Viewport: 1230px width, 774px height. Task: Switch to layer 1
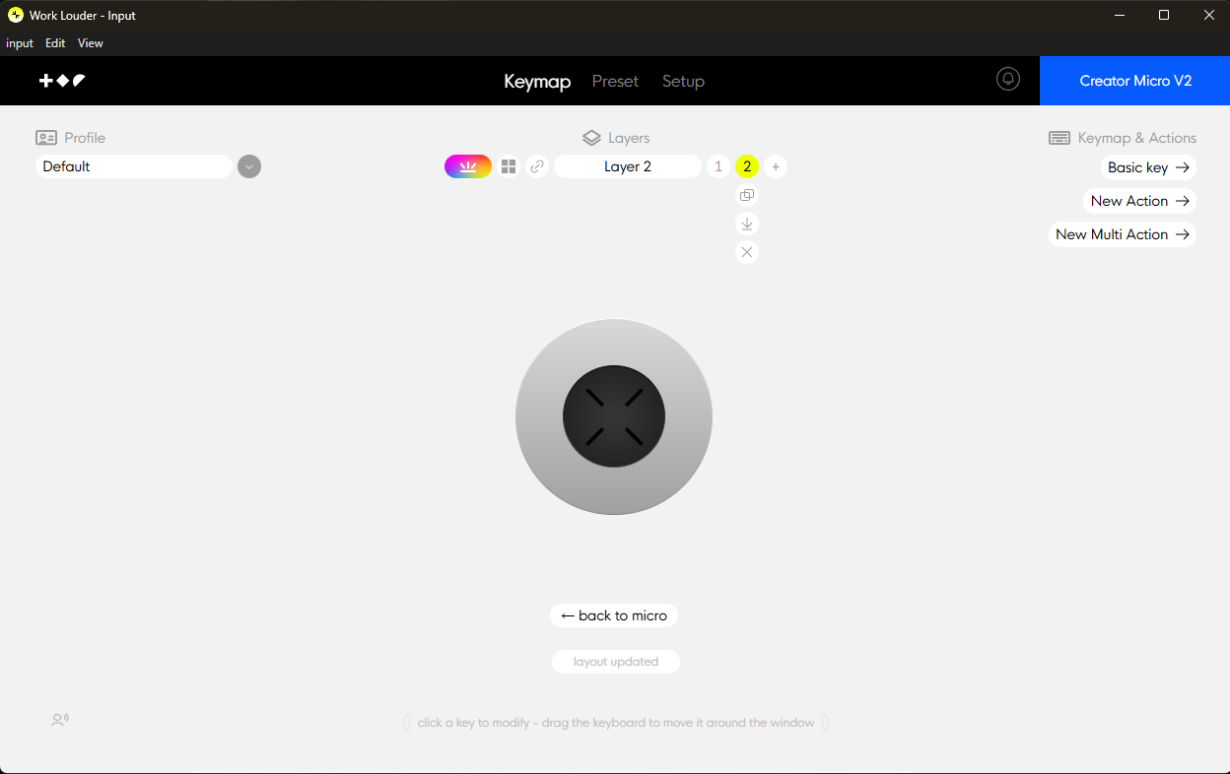point(718,166)
